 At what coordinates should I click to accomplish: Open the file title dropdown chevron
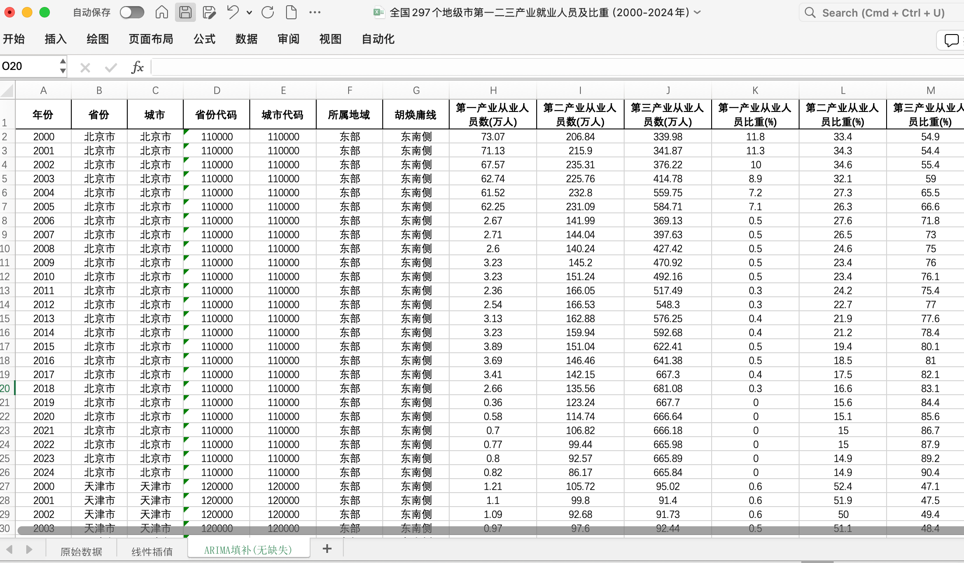click(x=698, y=12)
